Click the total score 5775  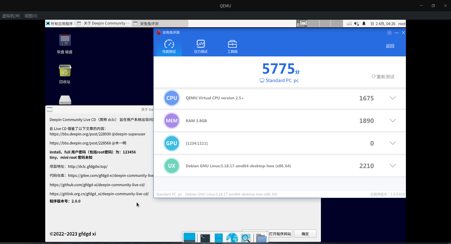(278, 69)
